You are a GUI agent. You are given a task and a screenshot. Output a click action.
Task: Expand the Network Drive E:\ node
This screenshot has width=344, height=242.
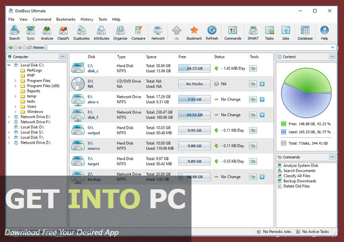point(9,116)
